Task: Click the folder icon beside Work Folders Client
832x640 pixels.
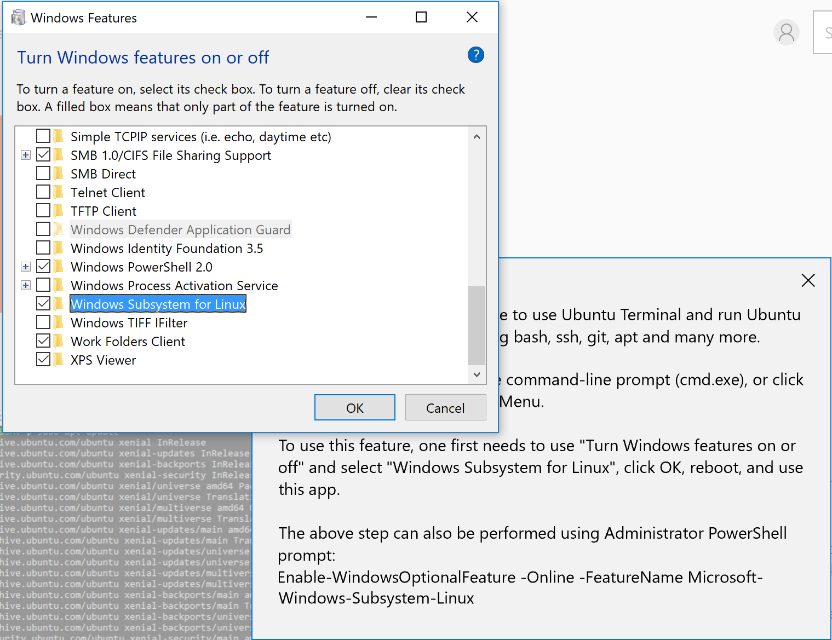Action: 59,341
